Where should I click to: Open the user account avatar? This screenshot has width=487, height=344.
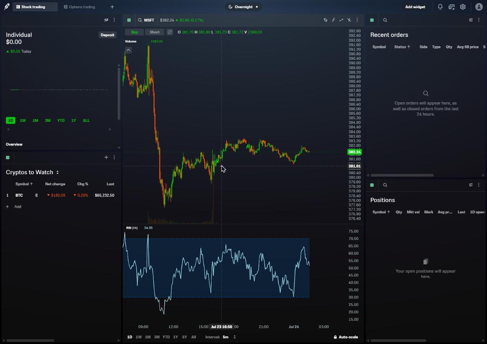pos(479,7)
